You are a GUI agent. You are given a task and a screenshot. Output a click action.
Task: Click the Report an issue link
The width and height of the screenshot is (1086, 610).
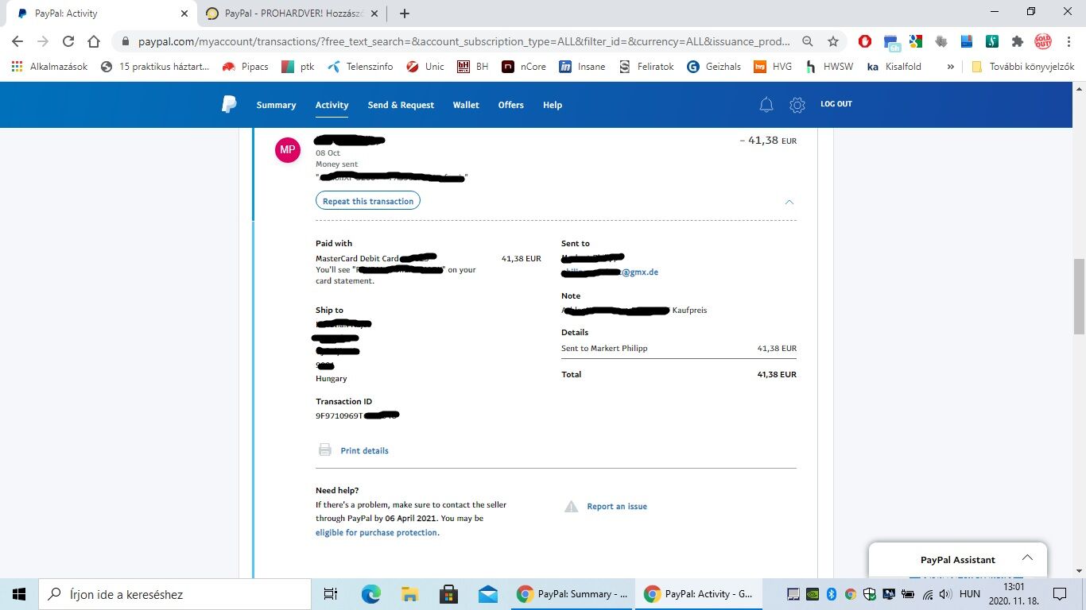(x=617, y=506)
